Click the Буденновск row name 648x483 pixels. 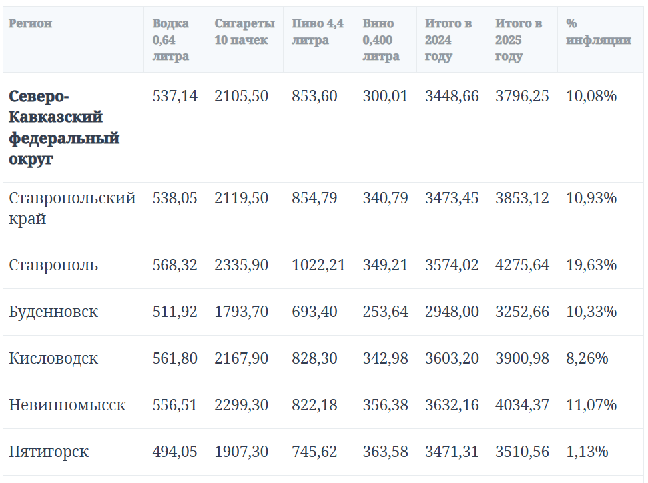point(53,312)
